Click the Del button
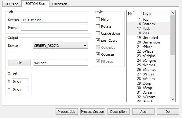 (x=168, y=112)
